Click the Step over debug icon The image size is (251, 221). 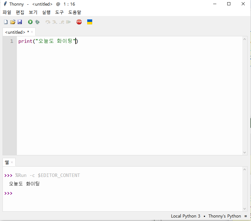(48, 22)
